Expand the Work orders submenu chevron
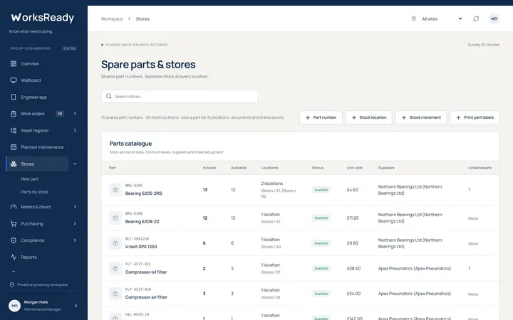The width and height of the screenshot is (513, 320). (75, 114)
